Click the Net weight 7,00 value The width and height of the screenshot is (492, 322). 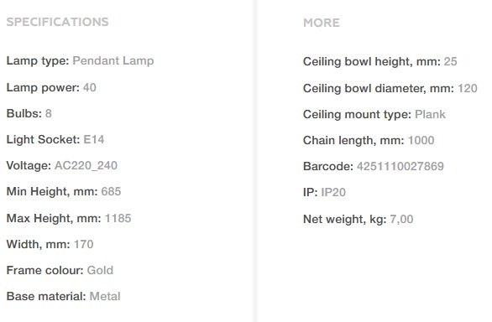401,219
